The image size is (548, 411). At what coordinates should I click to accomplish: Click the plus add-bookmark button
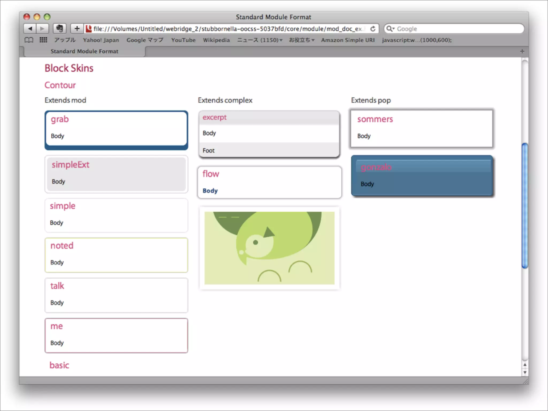[x=77, y=29]
